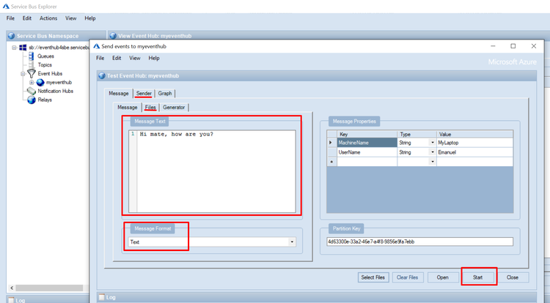
Task: Select the MachineName key cell
Action: [367, 143]
